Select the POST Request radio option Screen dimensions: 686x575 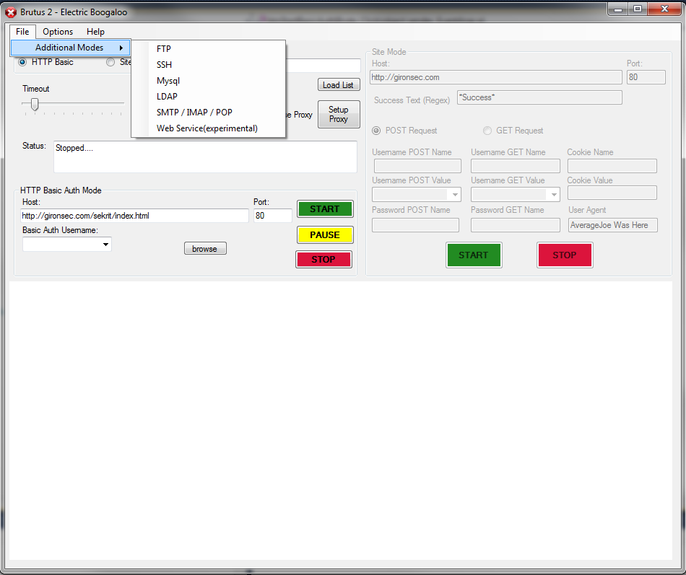coord(376,131)
